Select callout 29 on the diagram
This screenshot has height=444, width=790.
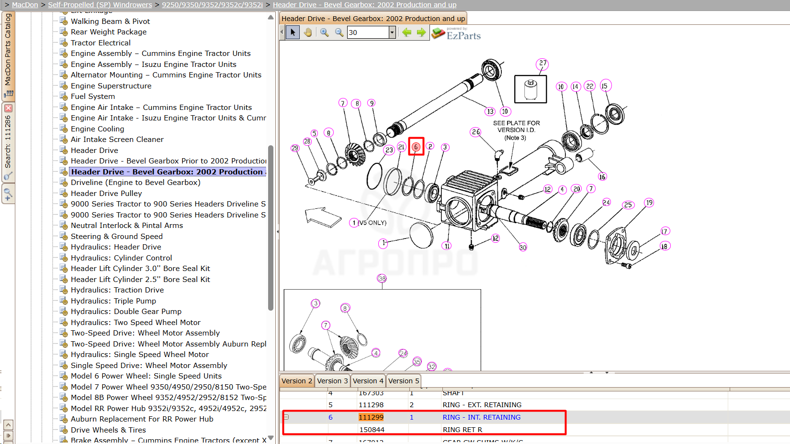pyautogui.click(x=295, y=148)
